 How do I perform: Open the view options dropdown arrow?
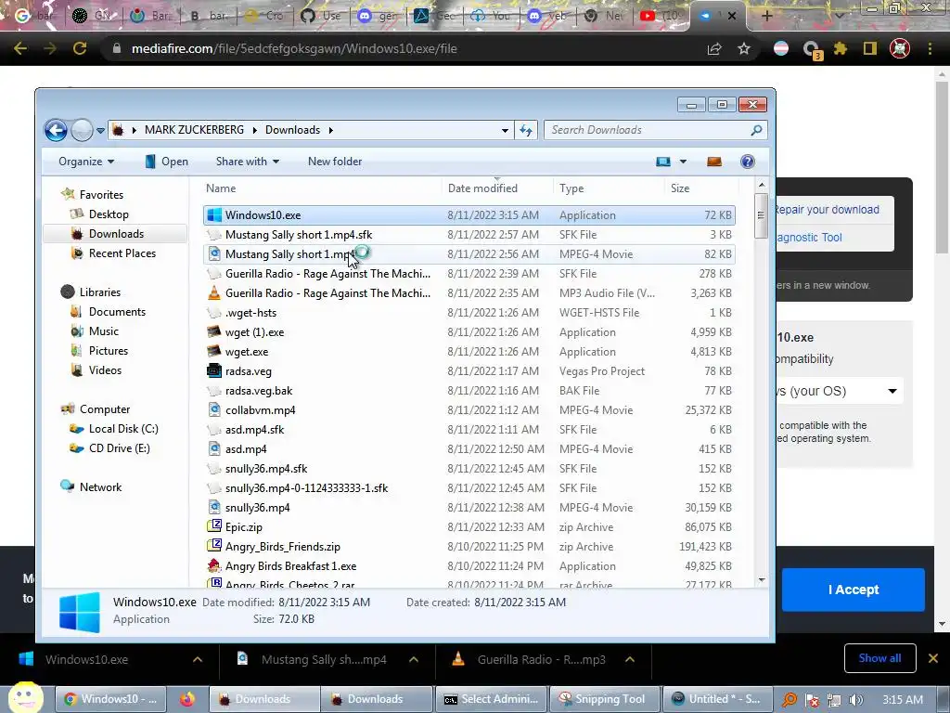683,162
